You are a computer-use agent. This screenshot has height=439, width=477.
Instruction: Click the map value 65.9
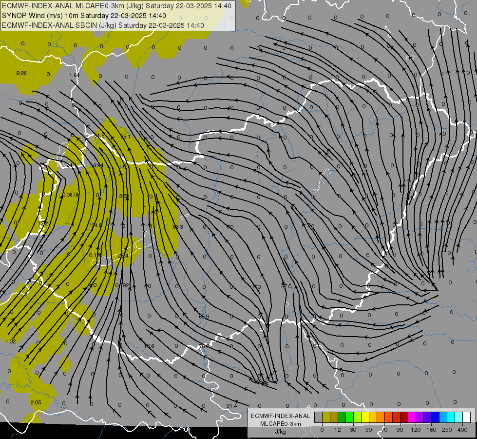click(204, 317)
